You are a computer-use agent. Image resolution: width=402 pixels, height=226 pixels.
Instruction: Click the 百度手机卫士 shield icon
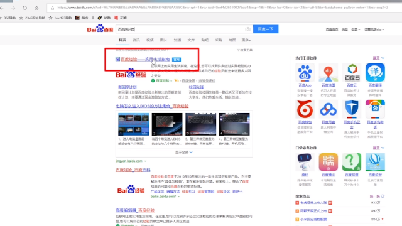coord(352,109)
